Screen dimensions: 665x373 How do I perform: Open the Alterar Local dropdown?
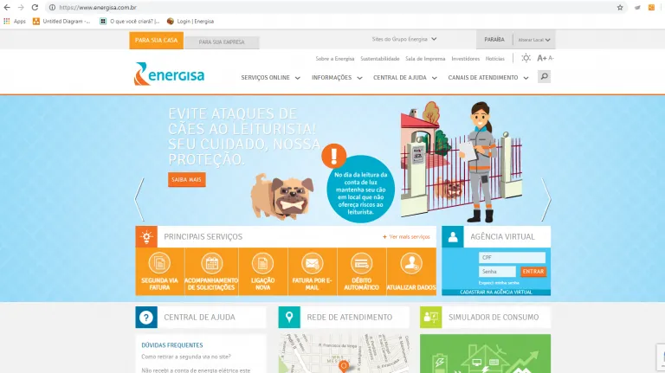point(534,40)
